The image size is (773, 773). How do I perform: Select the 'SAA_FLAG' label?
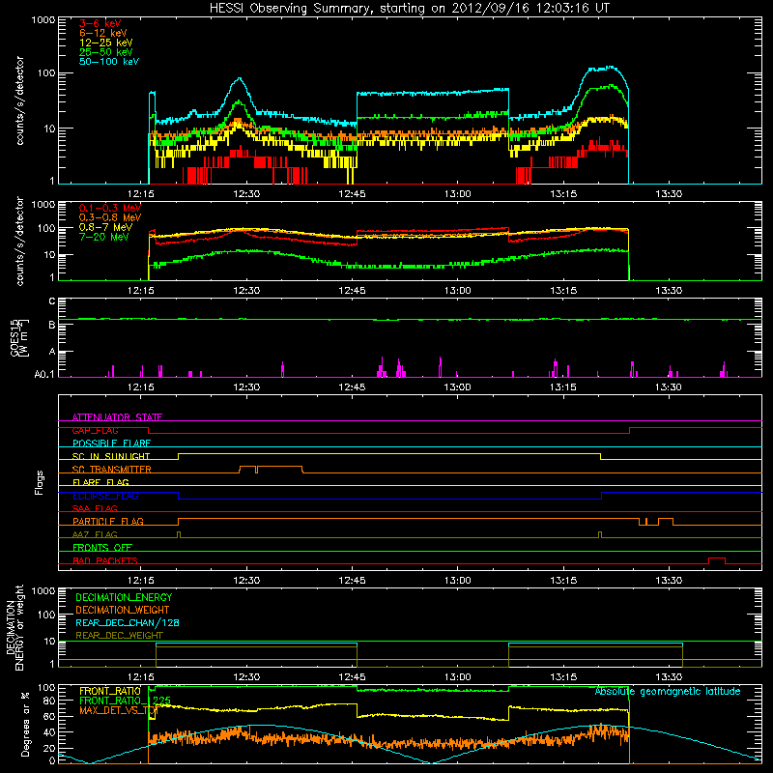(95, 508)
